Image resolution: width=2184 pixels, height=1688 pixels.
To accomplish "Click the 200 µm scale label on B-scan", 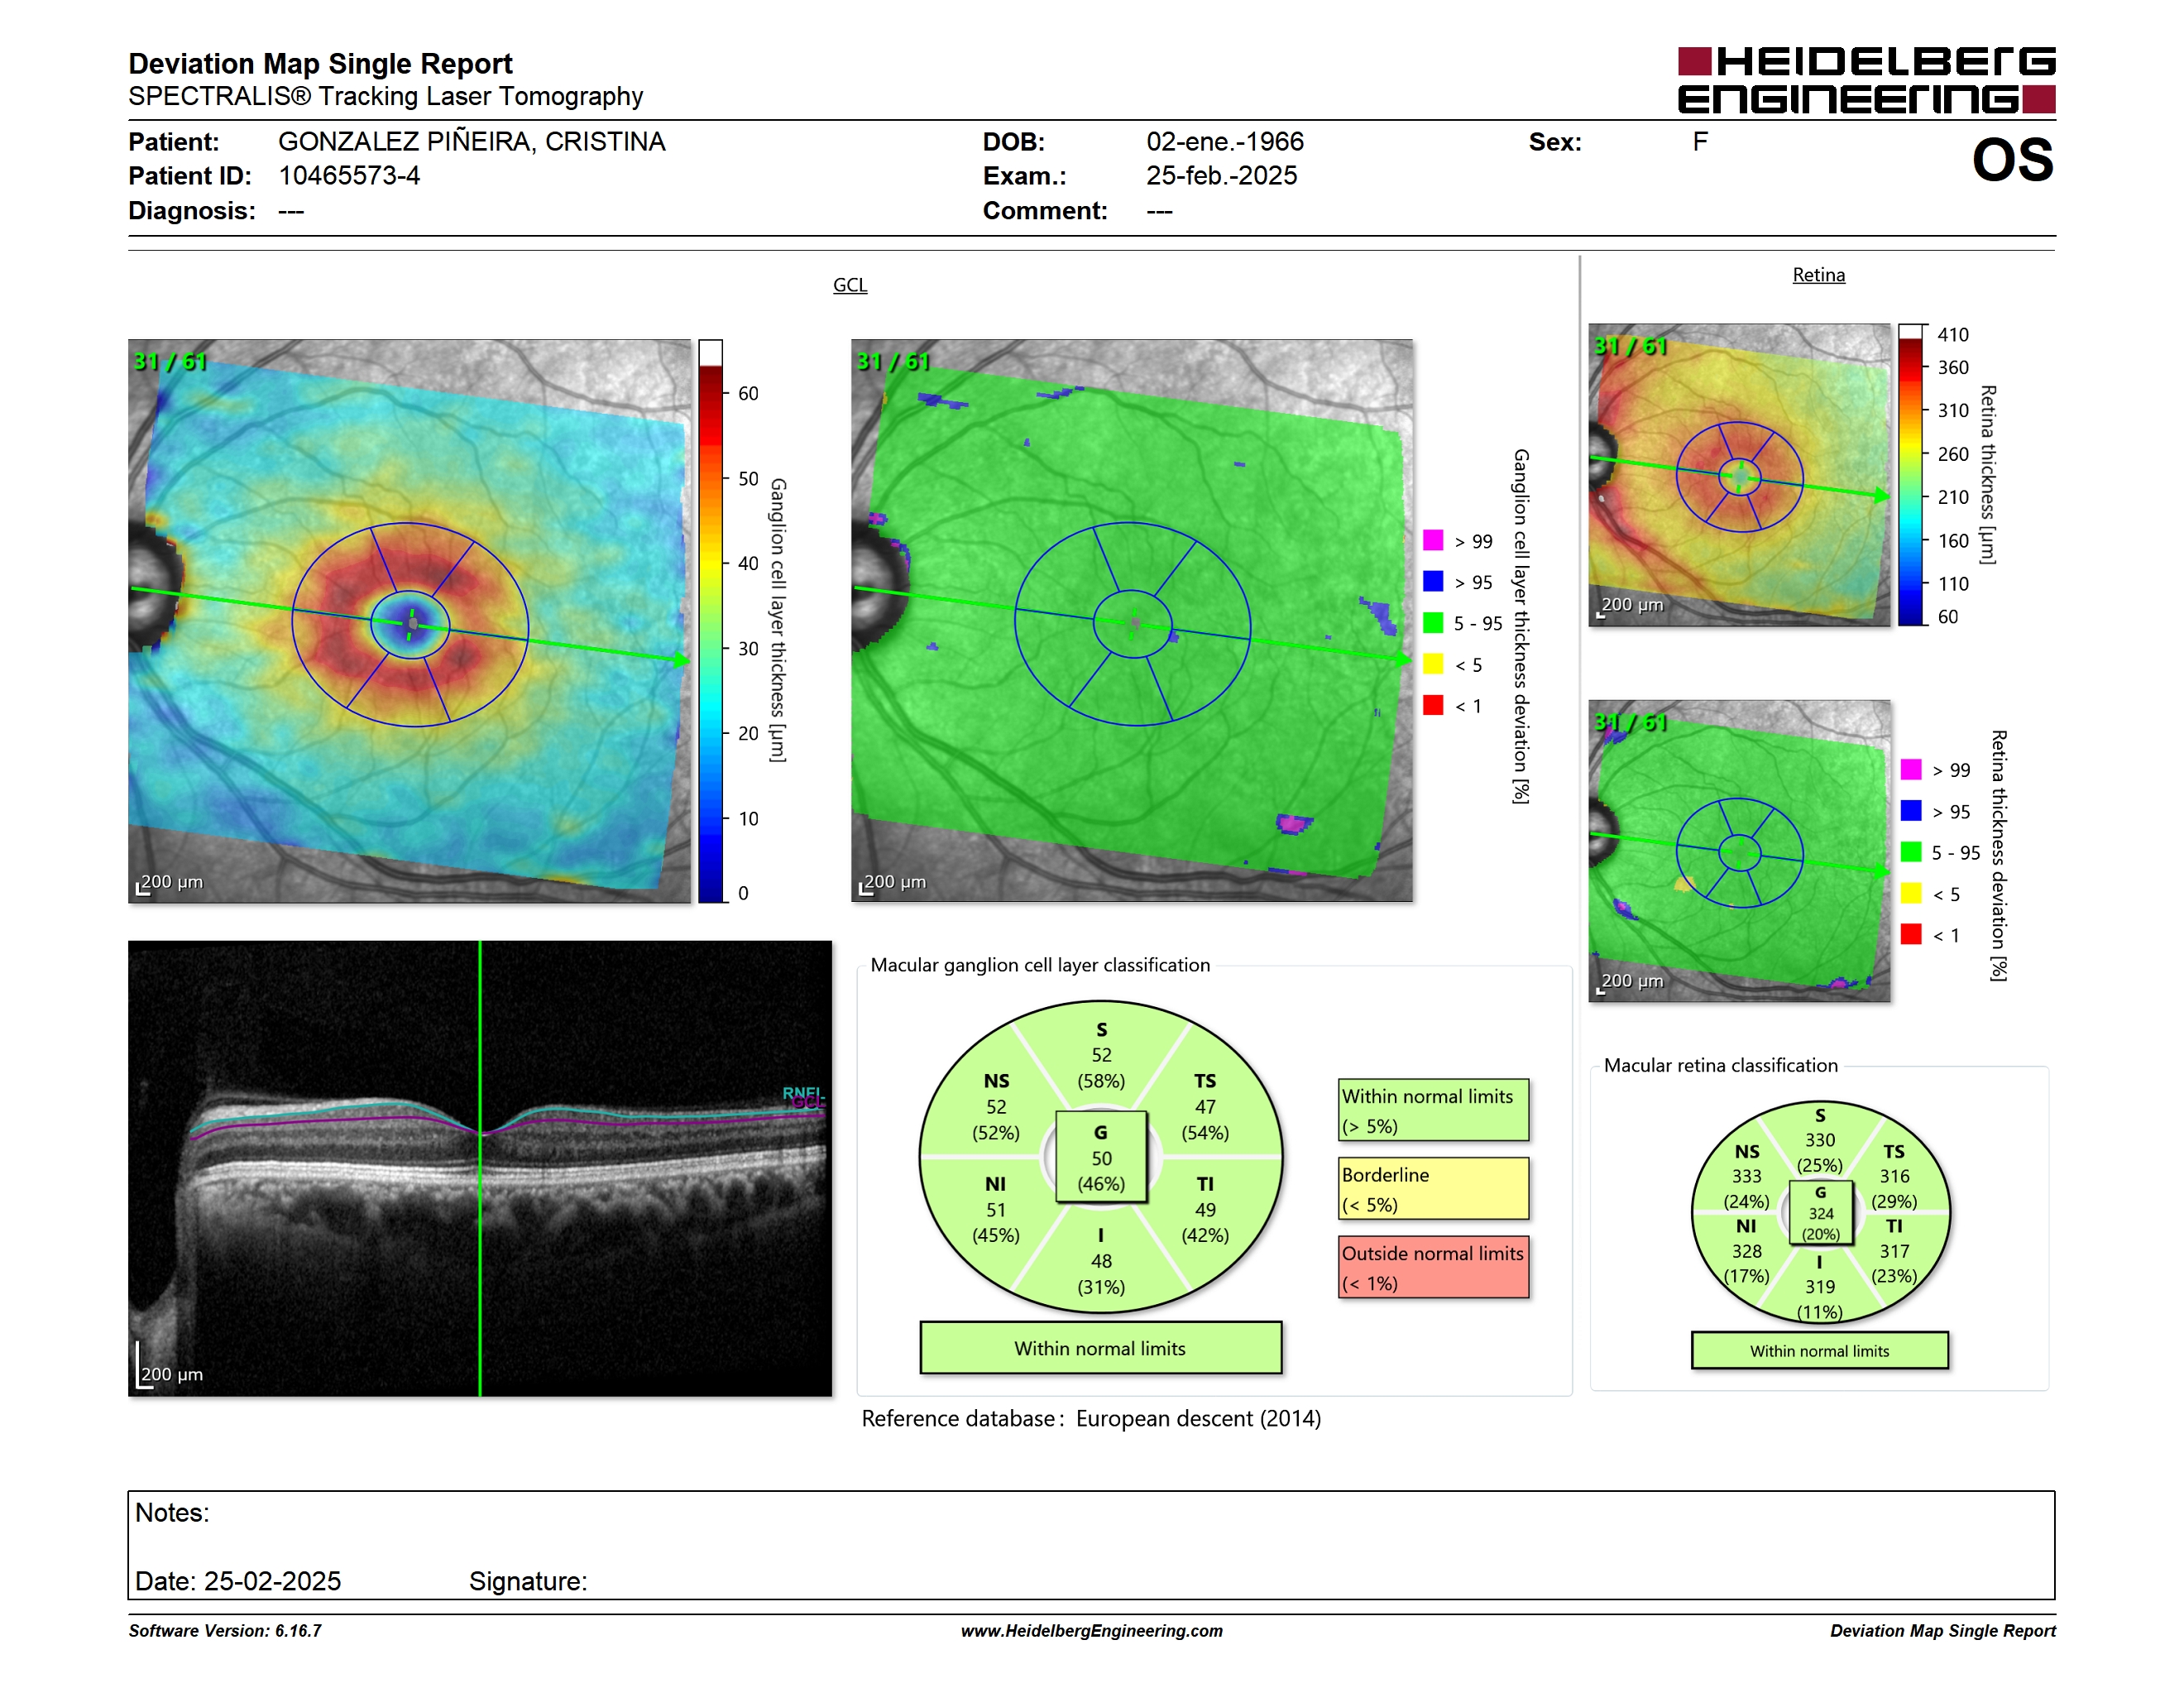I will 172,1374.
